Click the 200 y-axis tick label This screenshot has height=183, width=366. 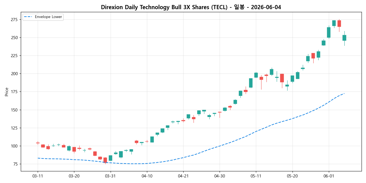pyautogui.click(x=14, y=73)
